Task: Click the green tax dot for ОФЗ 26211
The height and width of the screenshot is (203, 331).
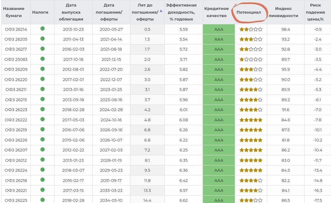Action: click(x=43, y=89)
